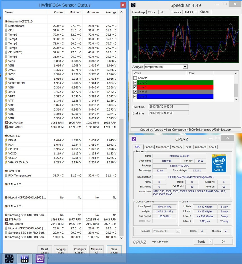Open Analyze temperatures dropdown
Viewport: 242px width, 264px height.
point(185,67)
